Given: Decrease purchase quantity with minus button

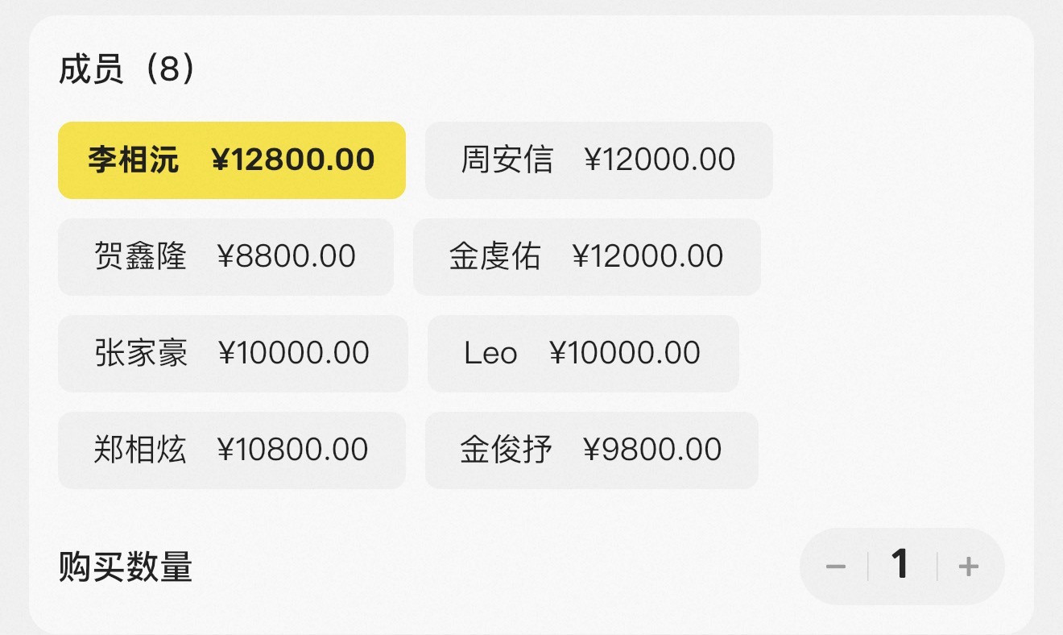Looking at the screenshot, I should pos(836,567).
